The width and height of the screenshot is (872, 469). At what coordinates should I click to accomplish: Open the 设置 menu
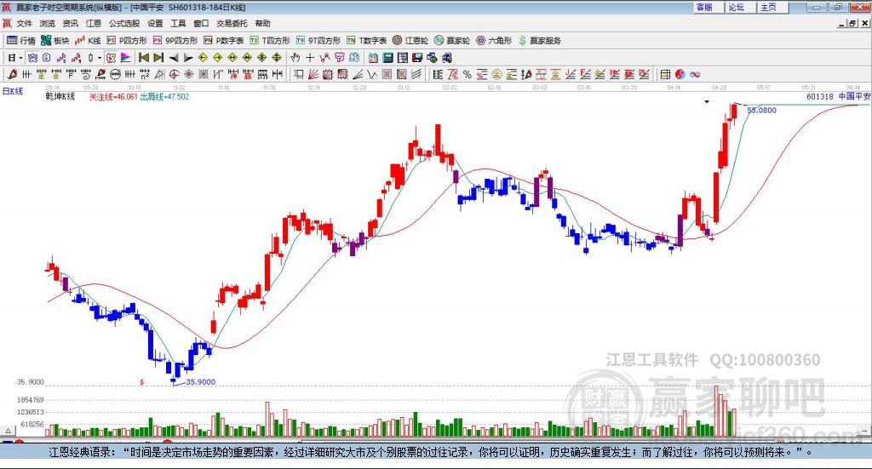point(155,23)
